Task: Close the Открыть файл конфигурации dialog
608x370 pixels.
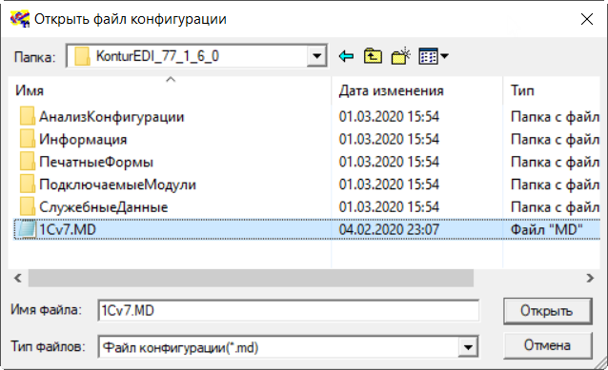Action: click(x=587, y=19)
